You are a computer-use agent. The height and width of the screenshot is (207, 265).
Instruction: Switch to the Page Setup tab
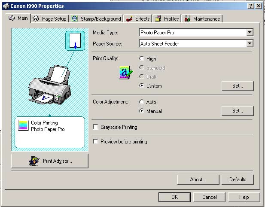pos(50,19)
